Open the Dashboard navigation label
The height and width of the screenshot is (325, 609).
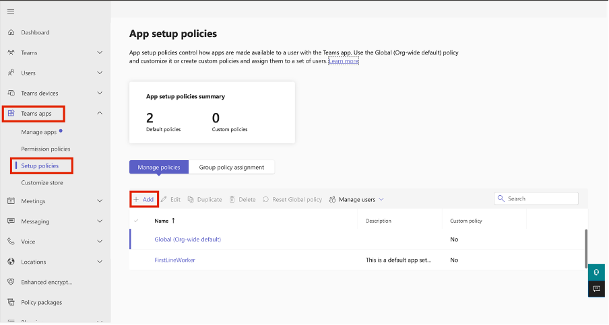(35, 32)
